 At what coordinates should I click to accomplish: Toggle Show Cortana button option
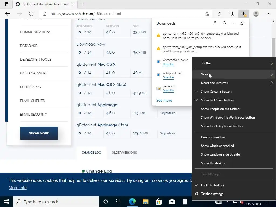[234, 92]
